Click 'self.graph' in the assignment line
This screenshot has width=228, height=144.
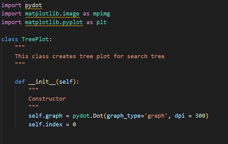(x=45, y=116)
